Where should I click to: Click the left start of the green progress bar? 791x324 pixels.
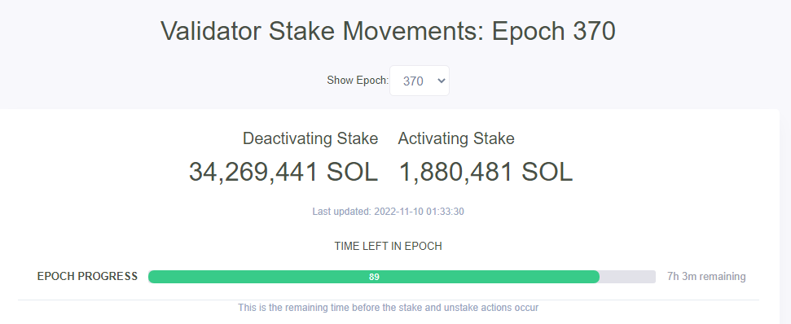[x=153, y=277]
